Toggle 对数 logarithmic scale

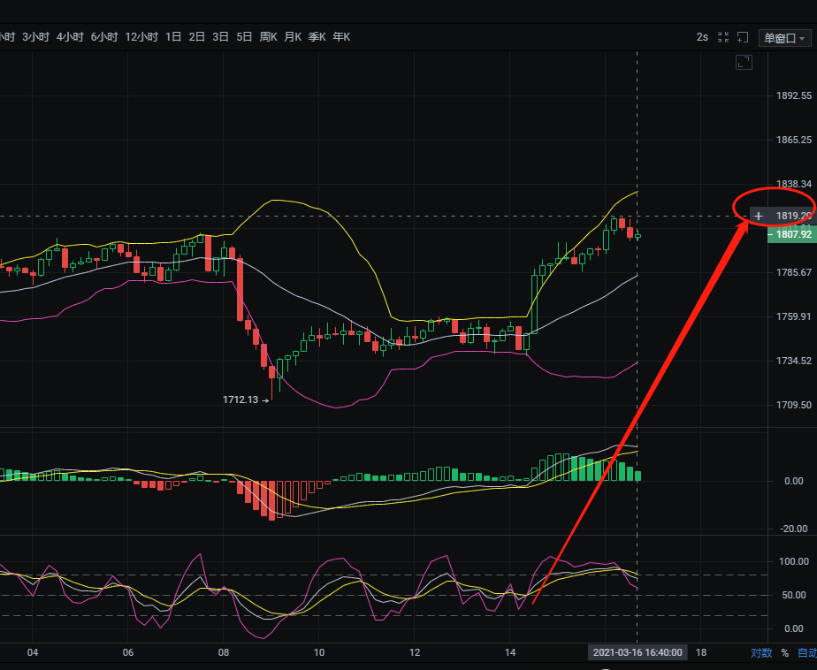[x=761, y=653]
